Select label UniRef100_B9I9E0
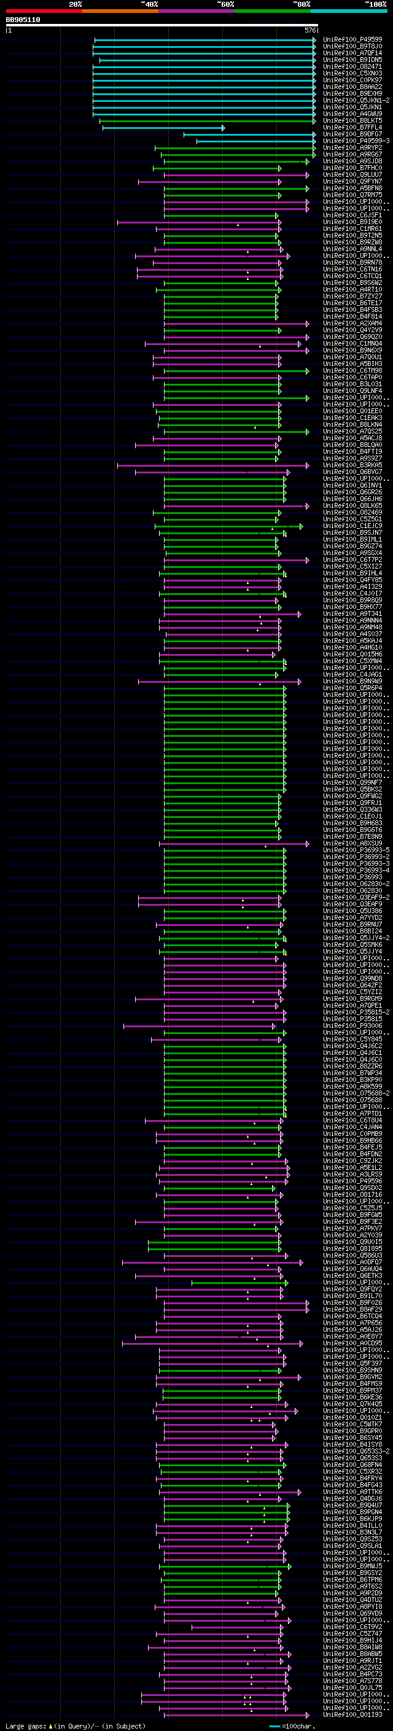 click(352, 222)
